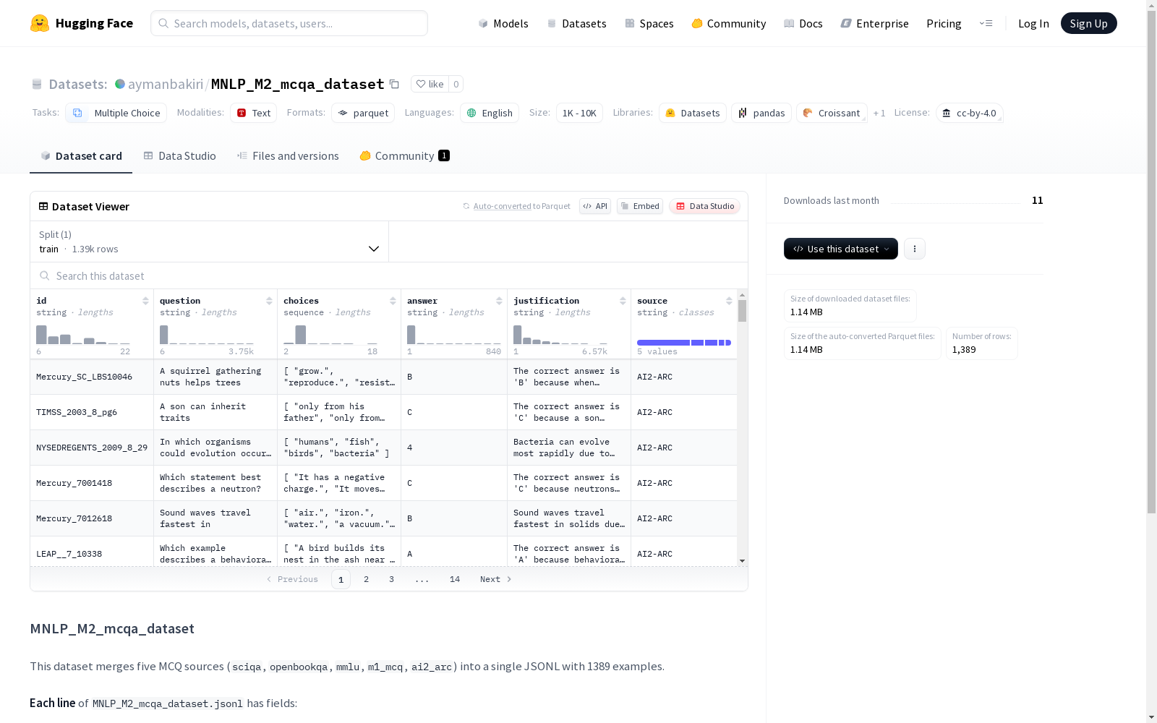
Task: Click the choices lengths histogram
Action: point(330,335)
